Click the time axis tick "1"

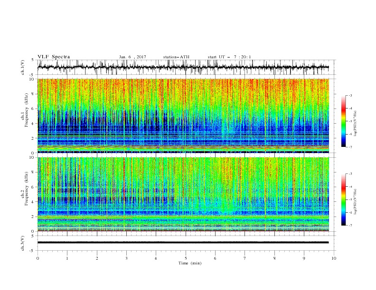point(67,258)
